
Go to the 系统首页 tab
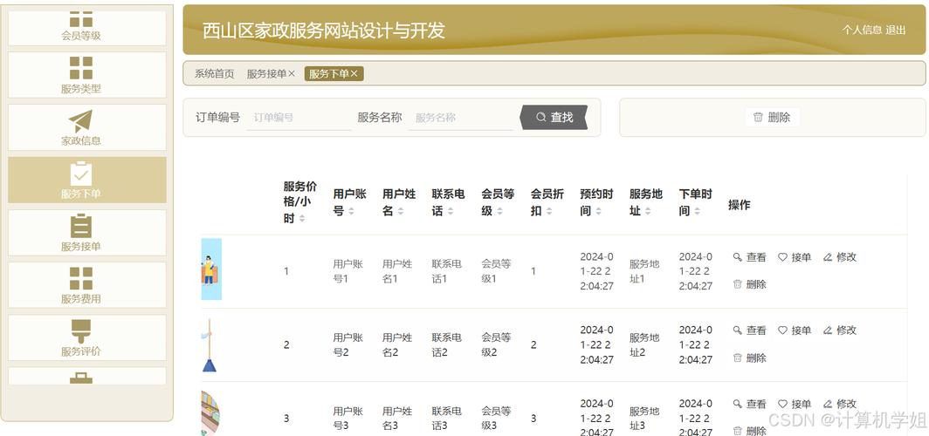[x=215, y=74]
